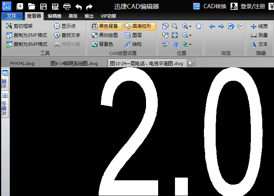Viewport: 274px width, 196px height.
Task: Open the VIP功能 ribbon tab
Action: [108, 16]
